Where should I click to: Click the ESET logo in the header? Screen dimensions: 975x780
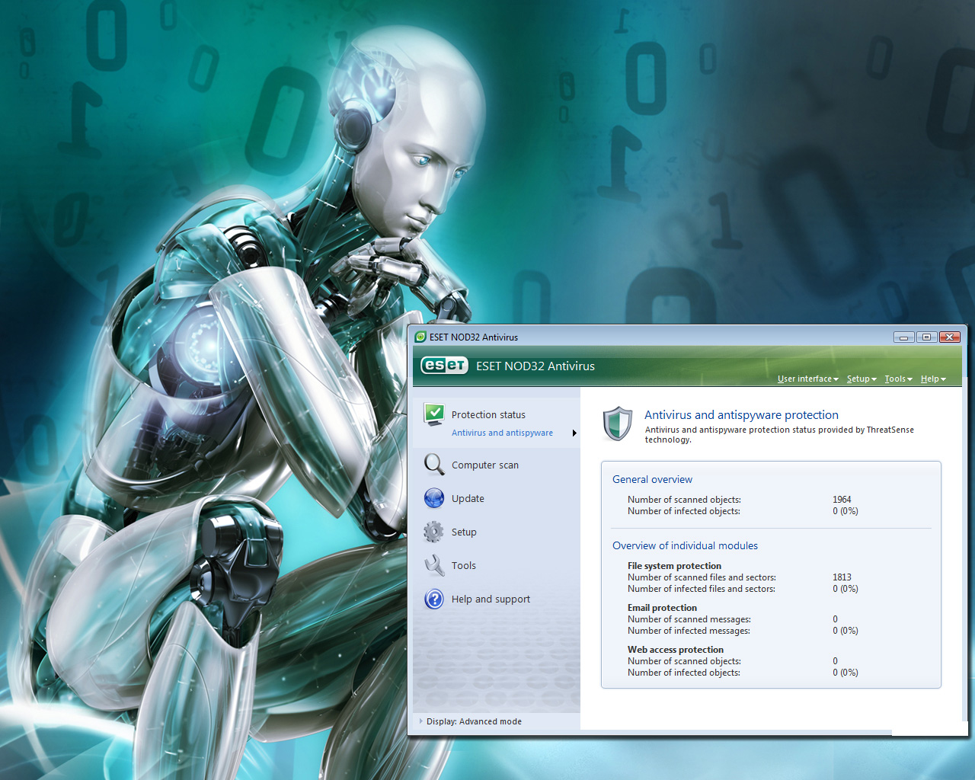coord(444,366)
